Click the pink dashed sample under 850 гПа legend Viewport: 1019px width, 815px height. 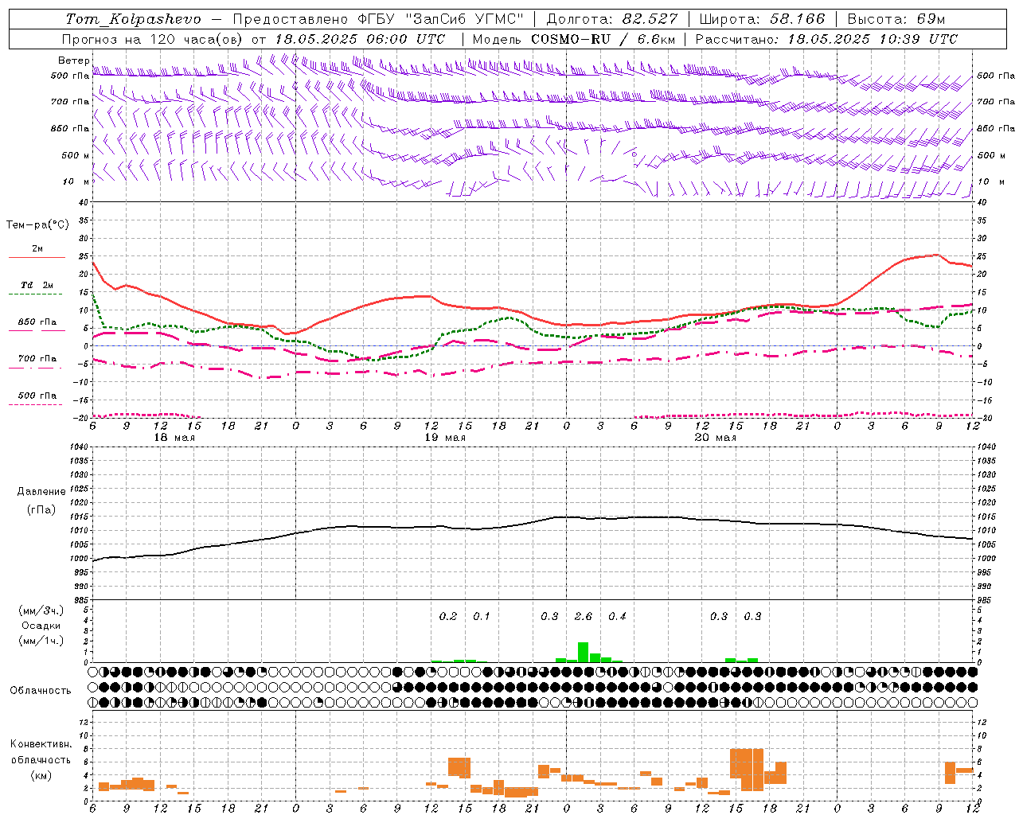pyautogui.click(x=37, y=331)
